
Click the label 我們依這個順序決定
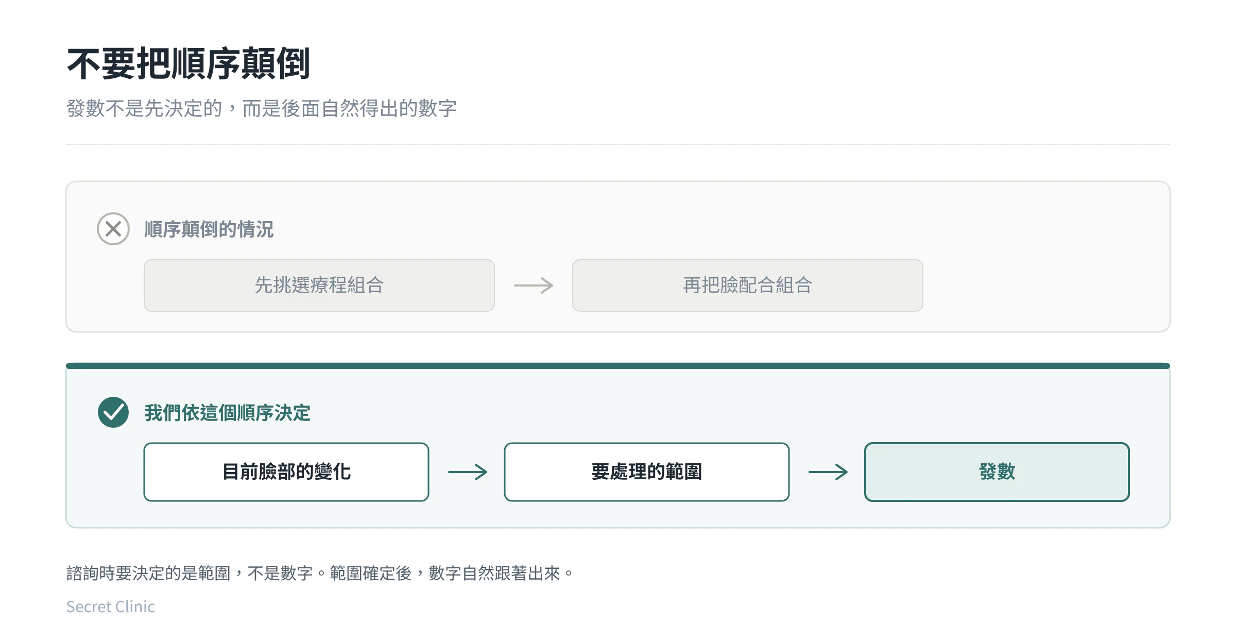(x=228, y=413)
